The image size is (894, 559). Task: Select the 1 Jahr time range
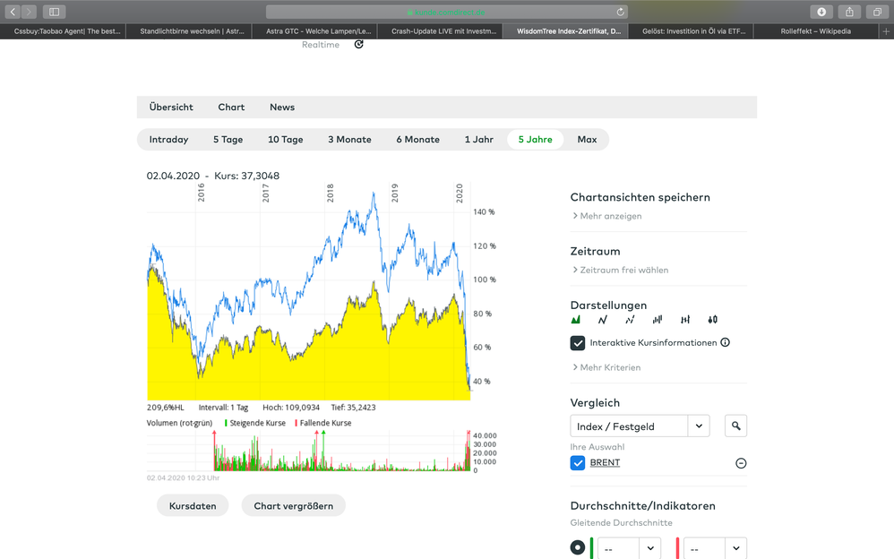coord(478,140)
